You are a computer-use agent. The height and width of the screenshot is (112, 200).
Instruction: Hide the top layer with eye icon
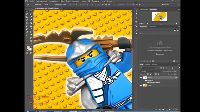(x=141, y=77)
